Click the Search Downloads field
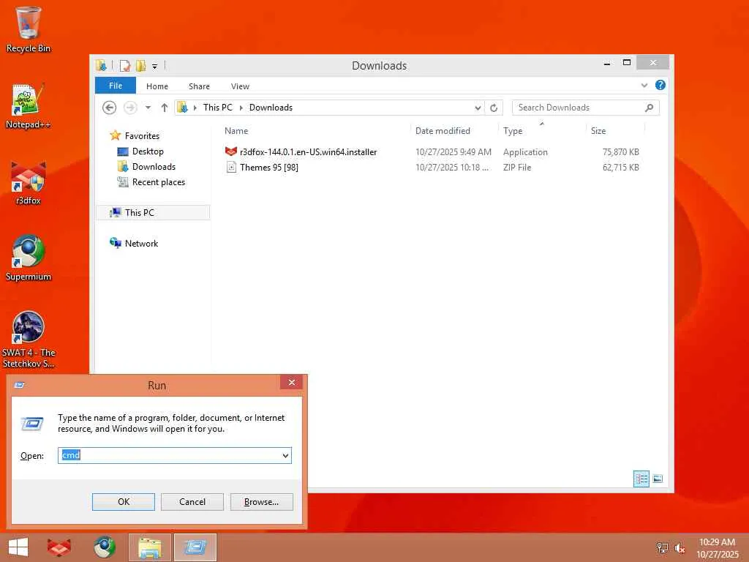The height and width of the screenshot is (562, 749). (586, 108)
